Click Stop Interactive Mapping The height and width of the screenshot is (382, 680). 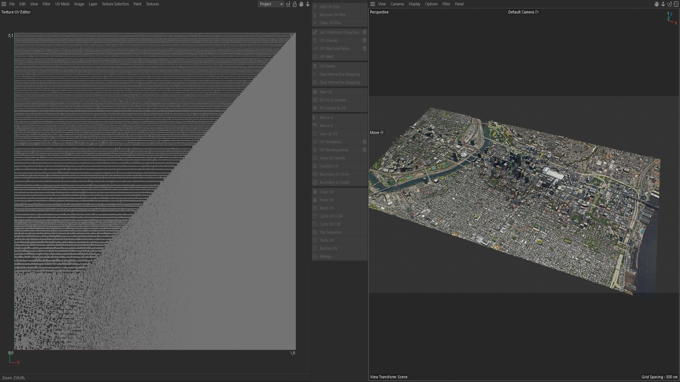coord(340,82)
